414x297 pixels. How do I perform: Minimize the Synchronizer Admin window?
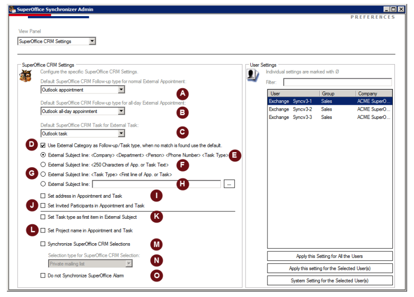click(387, 9)
